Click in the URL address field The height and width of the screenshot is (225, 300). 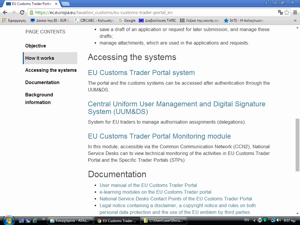click(x=152, y=12)
